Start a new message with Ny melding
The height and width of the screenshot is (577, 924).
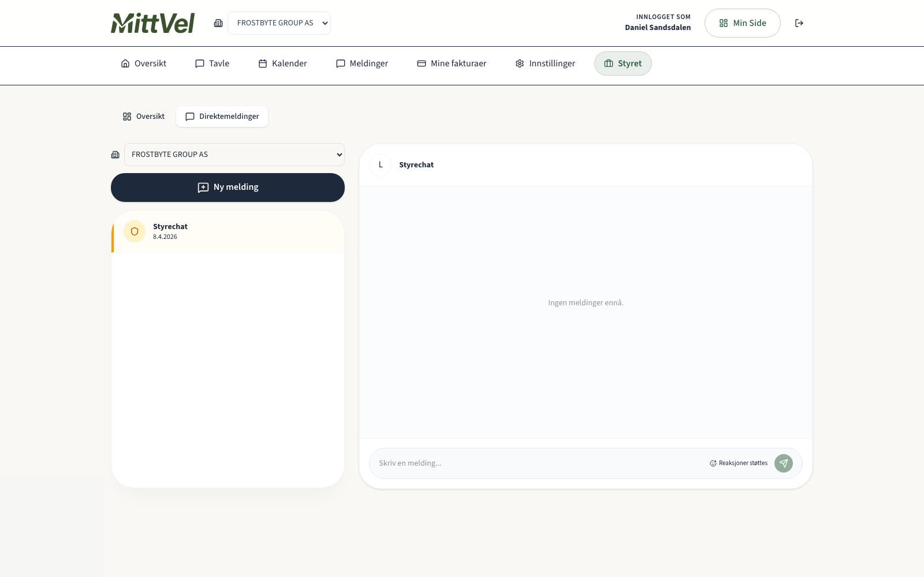click(228, 188)
